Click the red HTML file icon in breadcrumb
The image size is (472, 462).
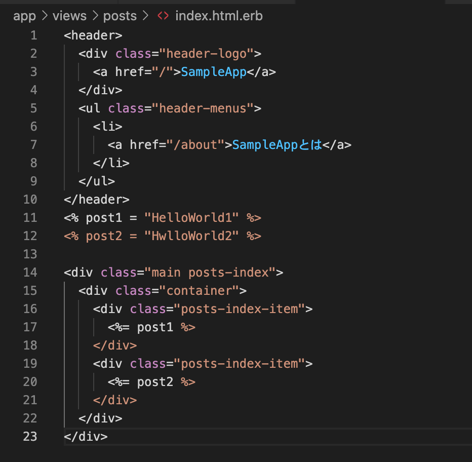click(x=163, y=16)
